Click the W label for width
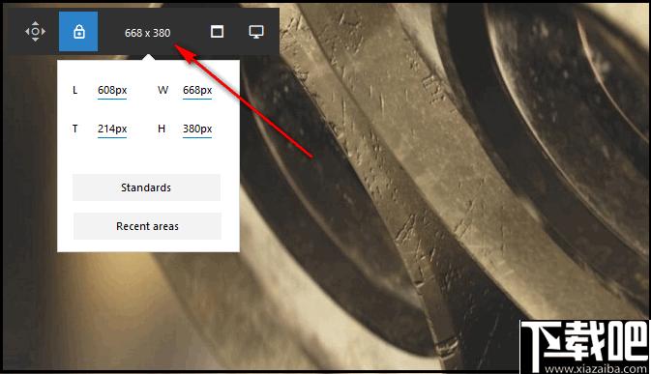651x374 pixels. 163,90
